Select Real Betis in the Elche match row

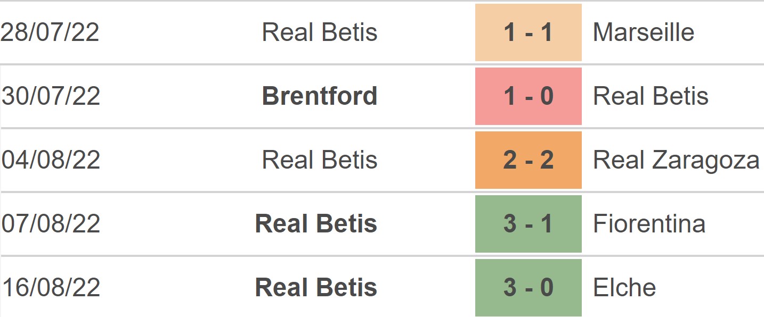point(316,288)
